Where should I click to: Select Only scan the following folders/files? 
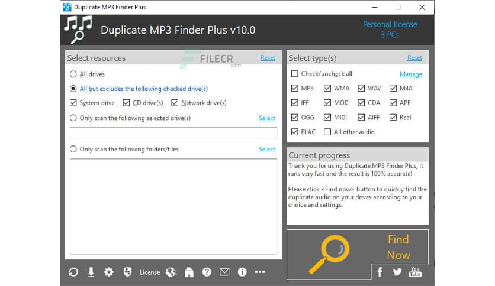pyautogui.click(x=73, y=149)
